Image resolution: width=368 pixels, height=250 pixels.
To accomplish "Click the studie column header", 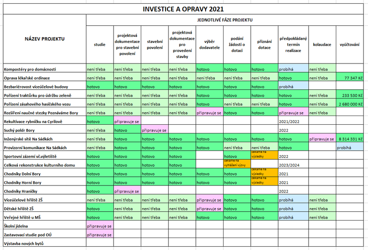I will [100, 45].
